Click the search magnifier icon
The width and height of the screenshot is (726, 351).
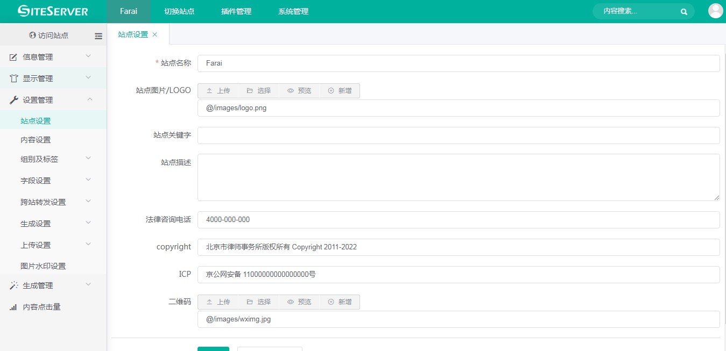(x=683, y=11)
